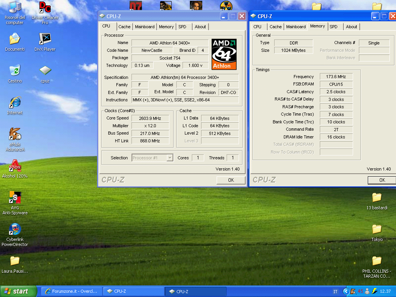Switch to the Forumzone.it browser taskbar button
This screenshot has width=396, height=297.
pyautogui.click(x=72, y=291)
